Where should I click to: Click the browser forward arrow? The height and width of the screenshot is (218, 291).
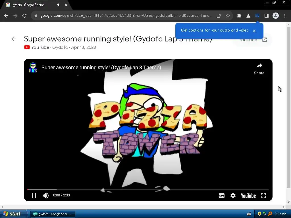[15, 16]
